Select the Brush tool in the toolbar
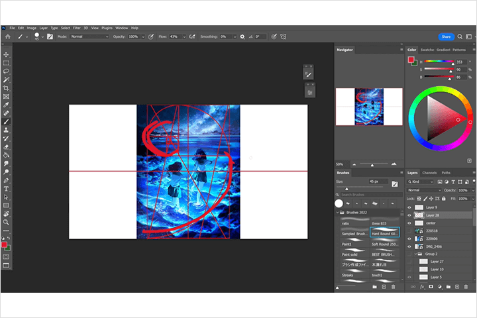Screen dimensions: 477x318 pyautogui.click(x=6, y=122)
